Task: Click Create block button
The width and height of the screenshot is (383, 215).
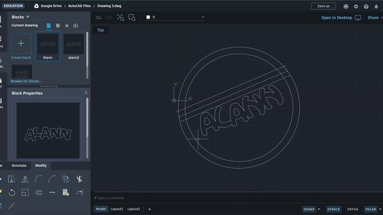Action: pyautogui.click(x=21, y=47)
